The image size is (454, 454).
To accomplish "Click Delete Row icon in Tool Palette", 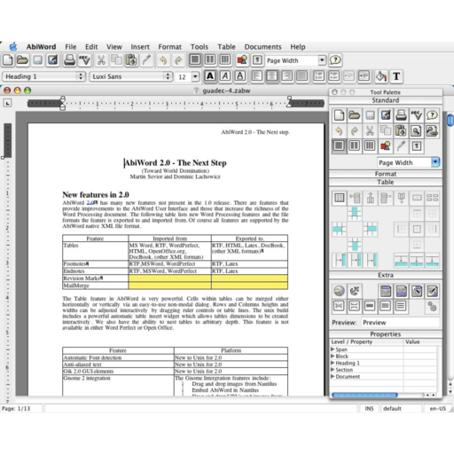I will tap(386, 198).
